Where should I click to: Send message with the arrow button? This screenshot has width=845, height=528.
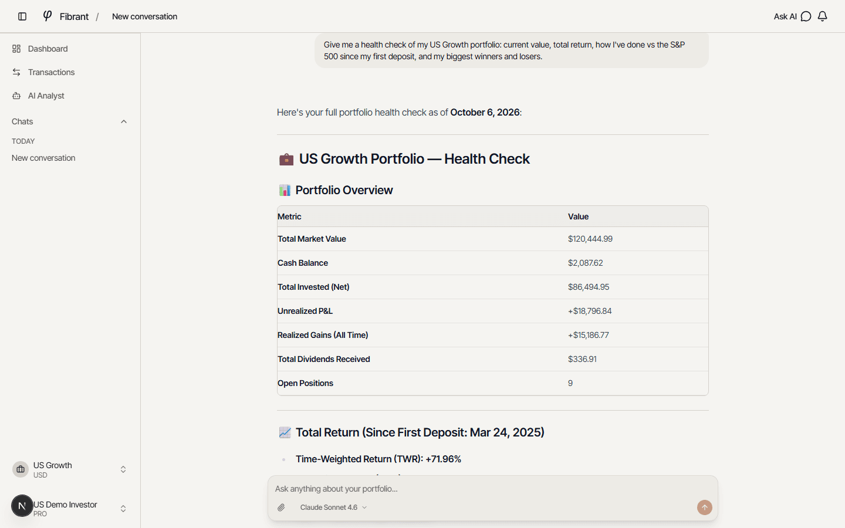point(705,507)
